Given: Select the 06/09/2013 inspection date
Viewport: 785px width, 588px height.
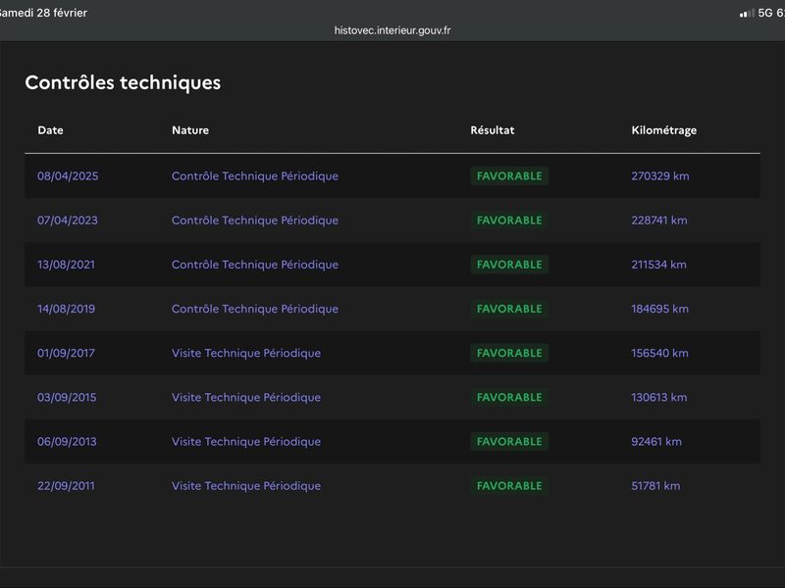Looking at the screenshot, I should tap(67, 441).
